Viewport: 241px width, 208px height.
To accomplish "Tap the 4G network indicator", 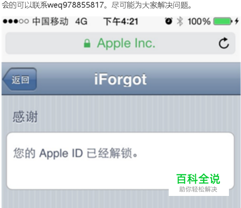I will click(x=81, y=21).
